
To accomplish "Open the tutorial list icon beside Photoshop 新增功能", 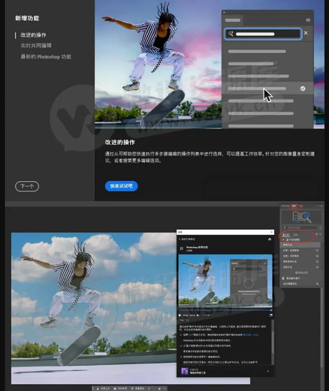I will coord(182,248).
